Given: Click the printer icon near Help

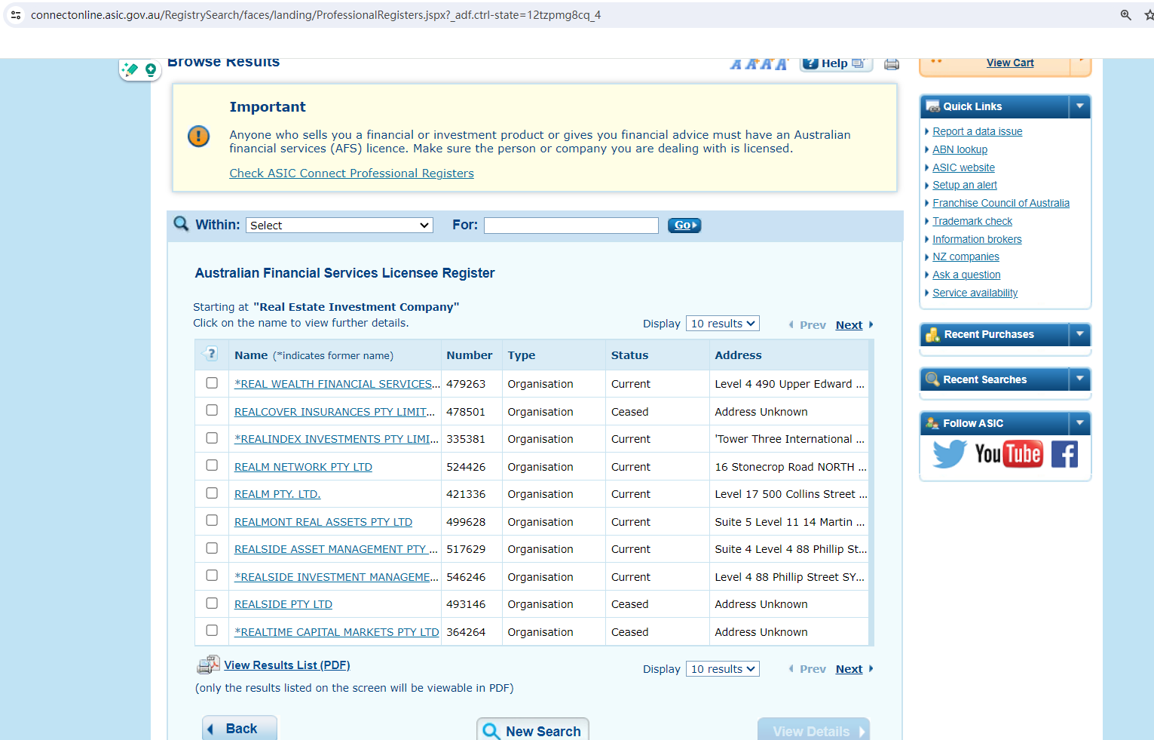Looking at the screenshot, I should click(891, 64).
